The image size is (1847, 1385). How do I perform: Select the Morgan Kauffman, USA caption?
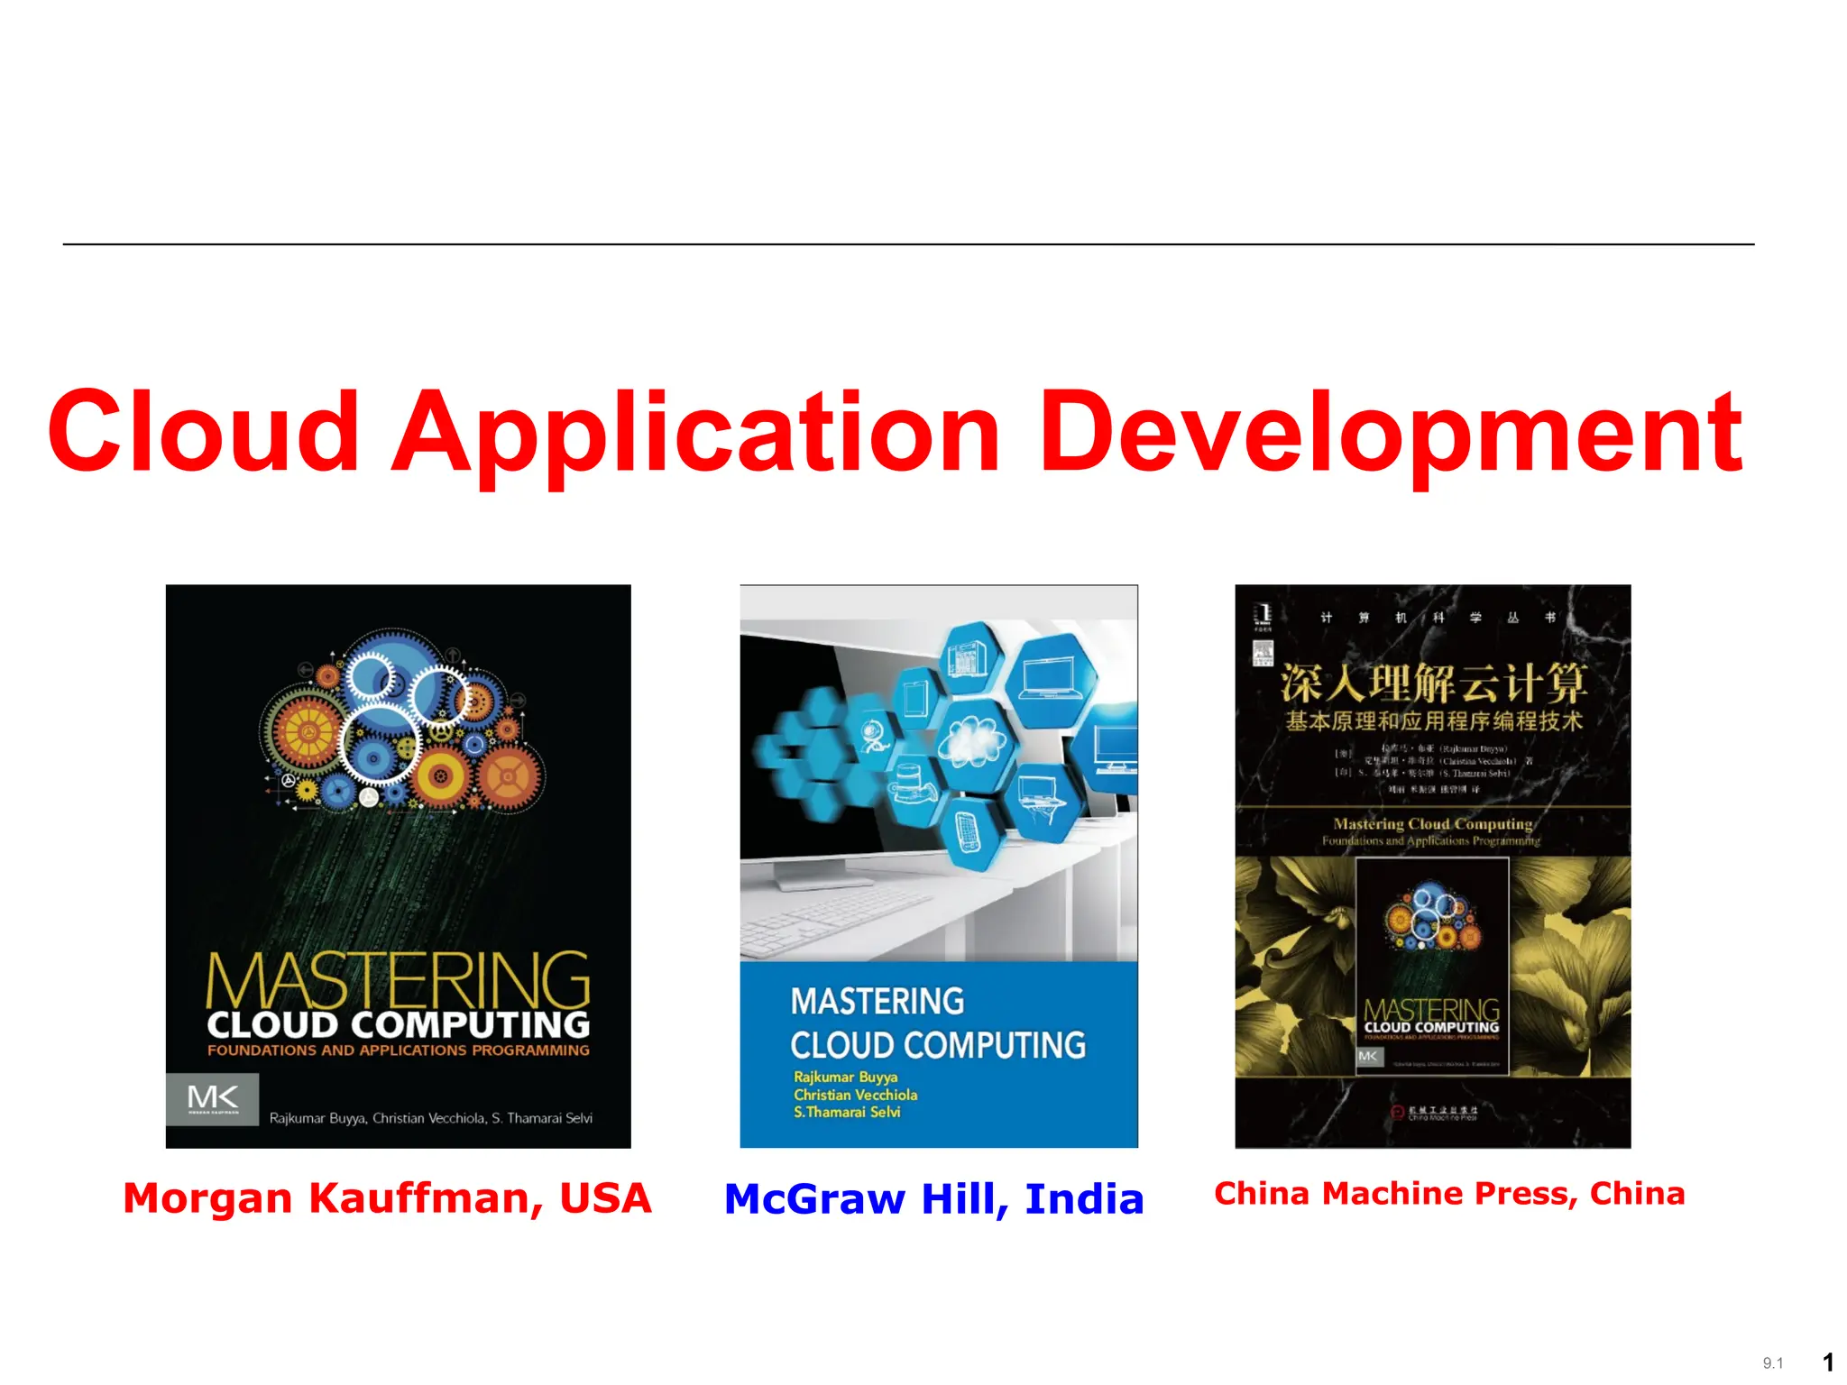[387, 1198]
